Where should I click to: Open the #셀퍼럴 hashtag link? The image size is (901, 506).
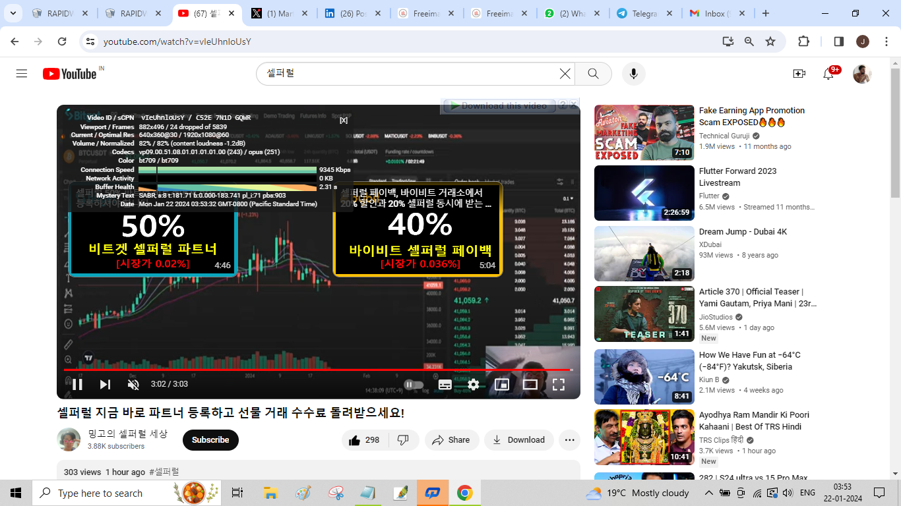[x=164, y=472]
